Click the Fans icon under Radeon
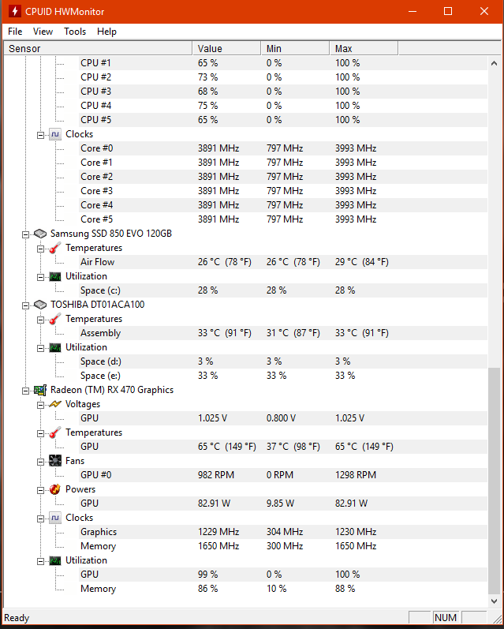This screenshot has height=629, width=504. coord(55,461)
